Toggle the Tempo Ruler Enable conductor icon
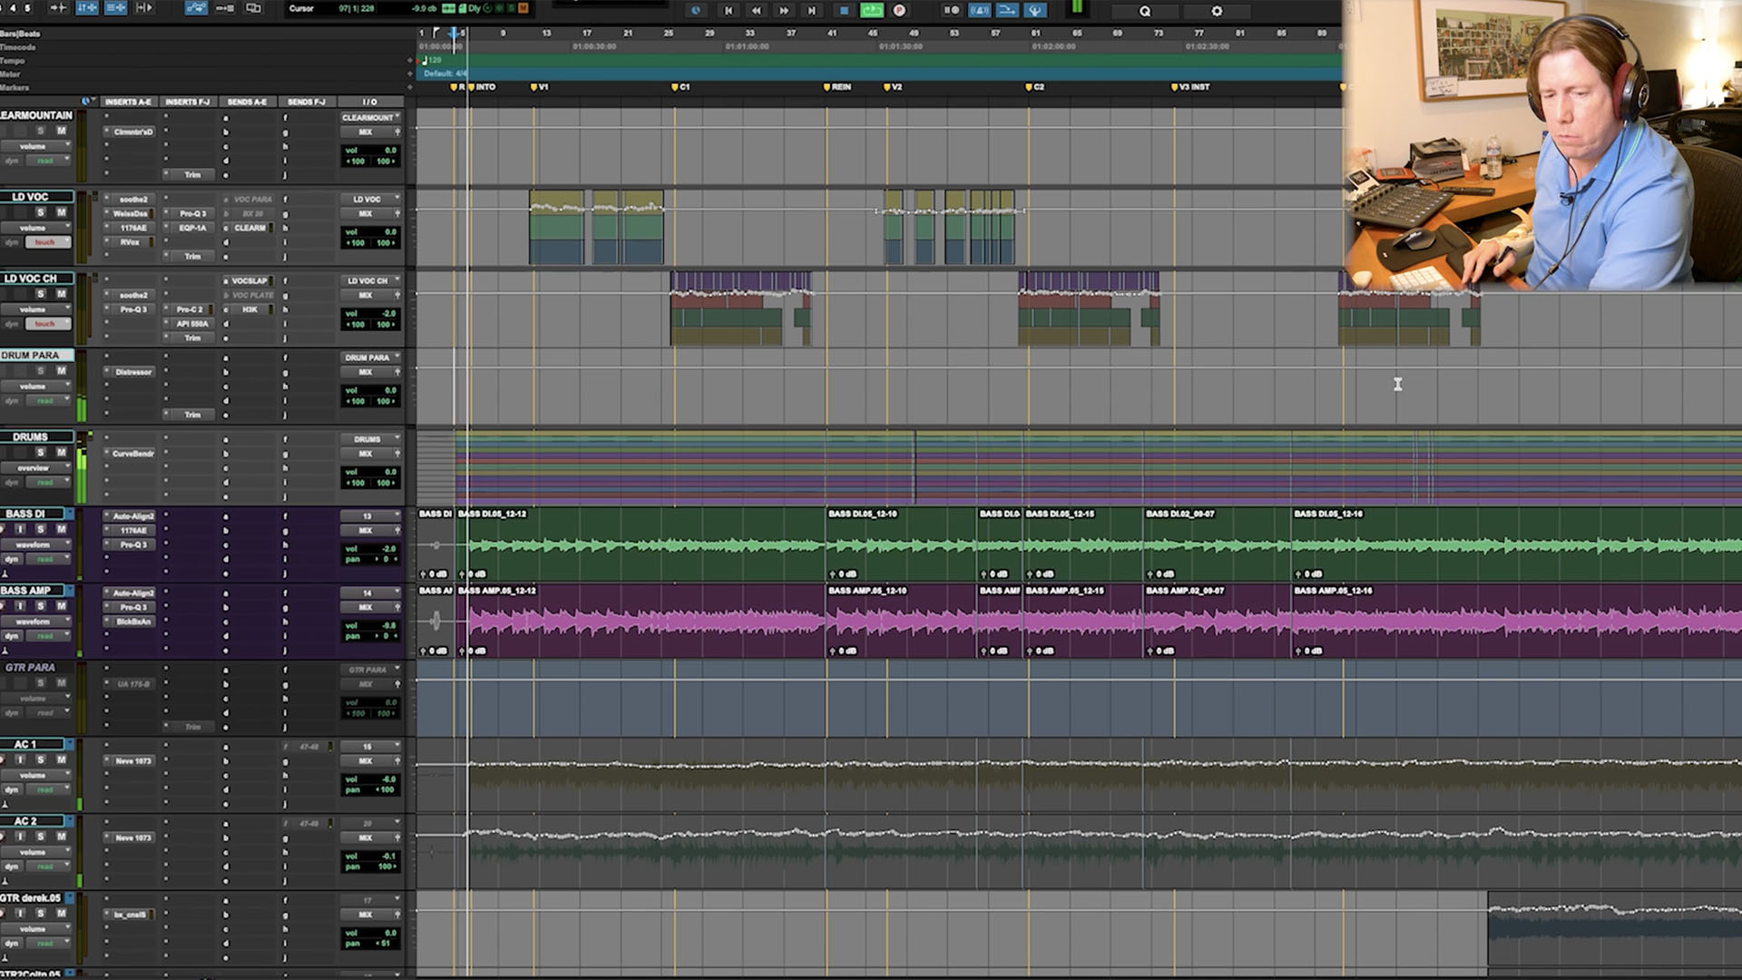 (1035, 10)
